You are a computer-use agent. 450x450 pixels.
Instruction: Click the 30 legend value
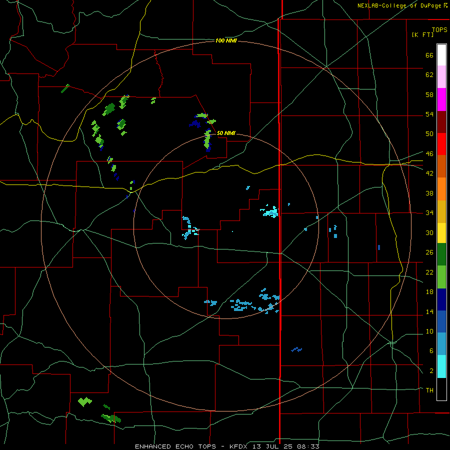point(429,232)
